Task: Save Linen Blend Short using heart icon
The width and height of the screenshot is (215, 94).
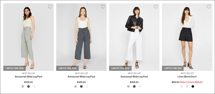Action: pyautogui.click(x=209, y=7)
